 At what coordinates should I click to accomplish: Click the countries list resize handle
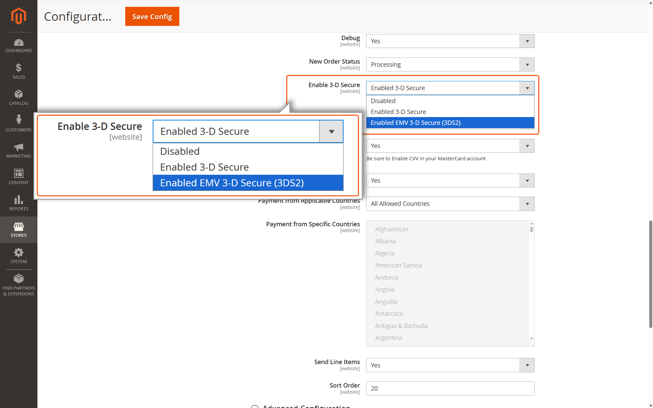[x=532, y=345]
